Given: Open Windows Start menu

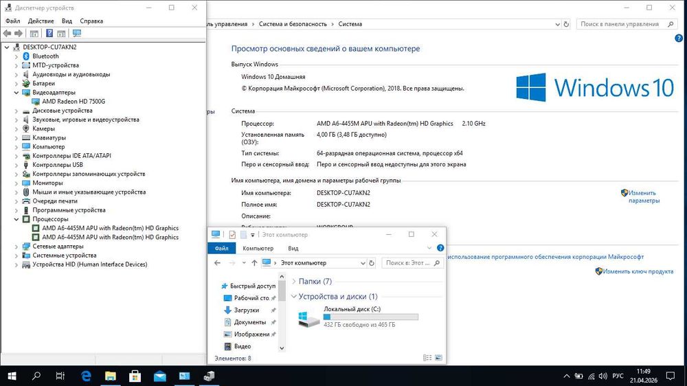Looking at the screenshot, I should [x=12, y=376].
